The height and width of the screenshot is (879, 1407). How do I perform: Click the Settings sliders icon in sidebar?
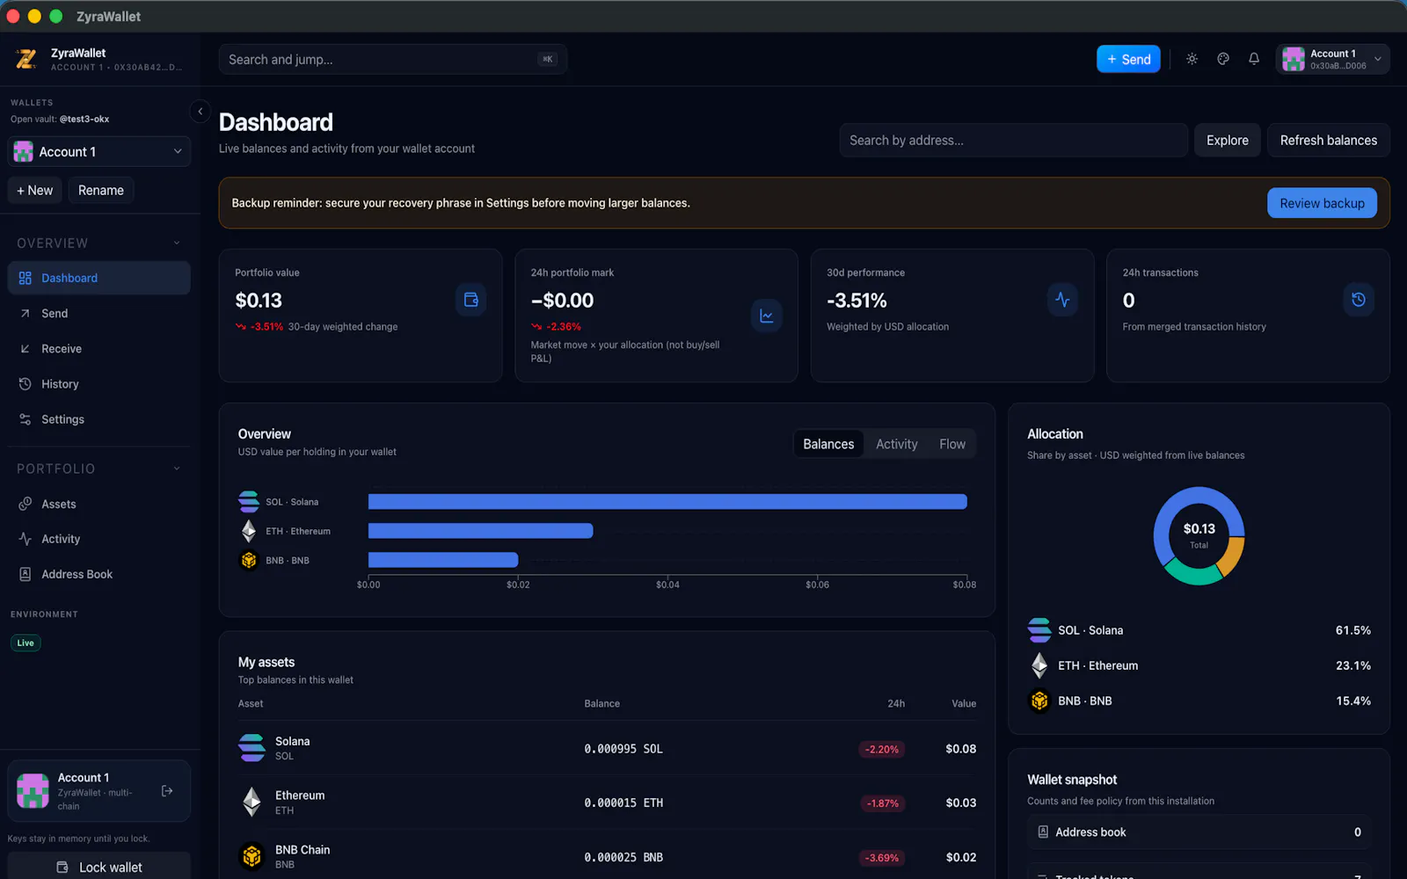pos(25,419)
